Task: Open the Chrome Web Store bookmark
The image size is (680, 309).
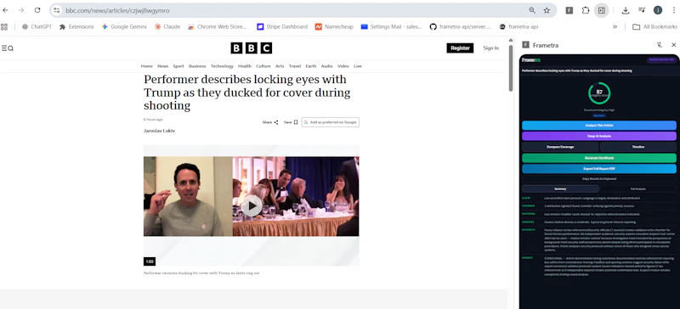Action: [x=218, y=27]
